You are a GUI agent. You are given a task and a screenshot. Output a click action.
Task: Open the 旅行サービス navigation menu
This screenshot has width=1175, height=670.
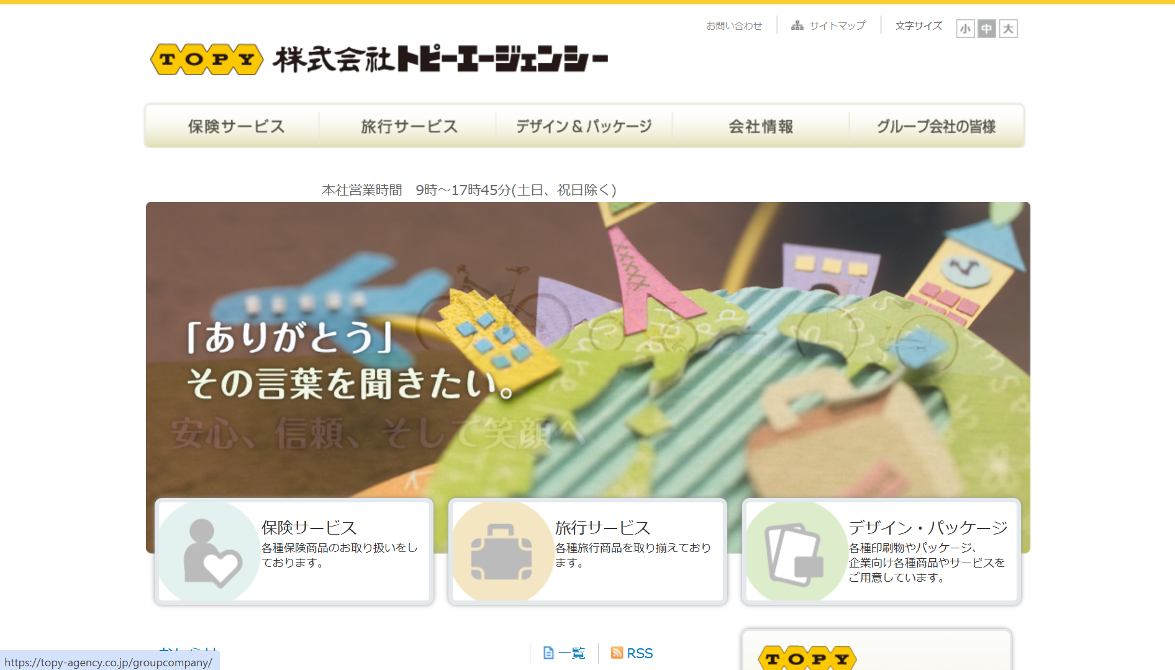click(x=409, y=127)
